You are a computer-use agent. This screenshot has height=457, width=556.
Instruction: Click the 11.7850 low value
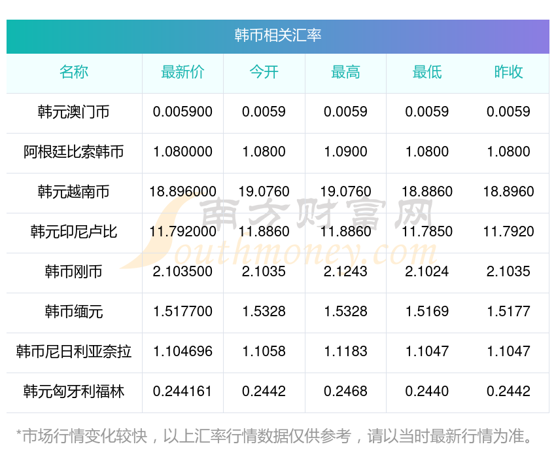[427, 232]
